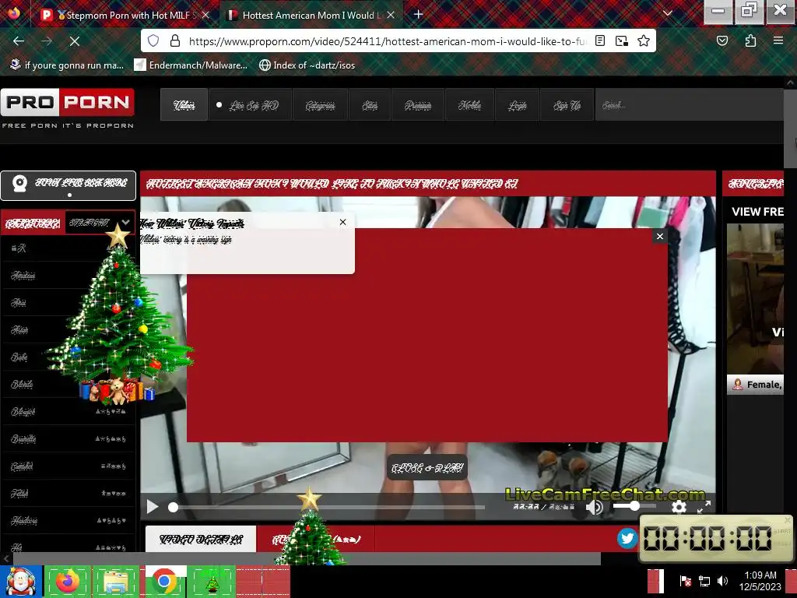Open Chrome from the taskbar
797x598 pixels.
pos(163,582)
